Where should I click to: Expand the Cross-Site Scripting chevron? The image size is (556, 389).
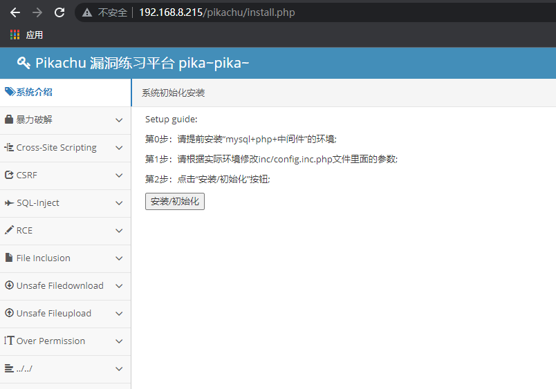[x=119, y=148]
